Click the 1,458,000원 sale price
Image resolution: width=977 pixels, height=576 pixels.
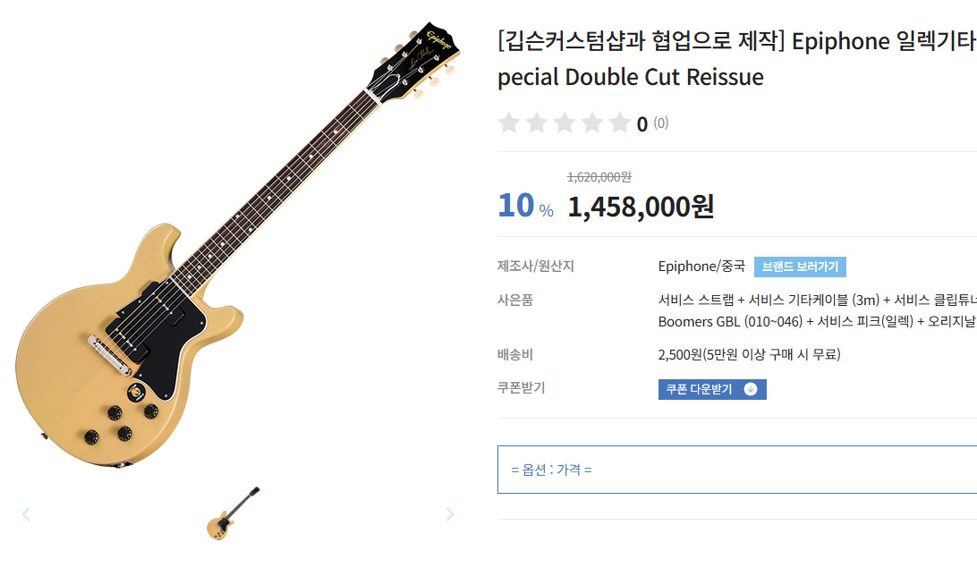point(641,208)
